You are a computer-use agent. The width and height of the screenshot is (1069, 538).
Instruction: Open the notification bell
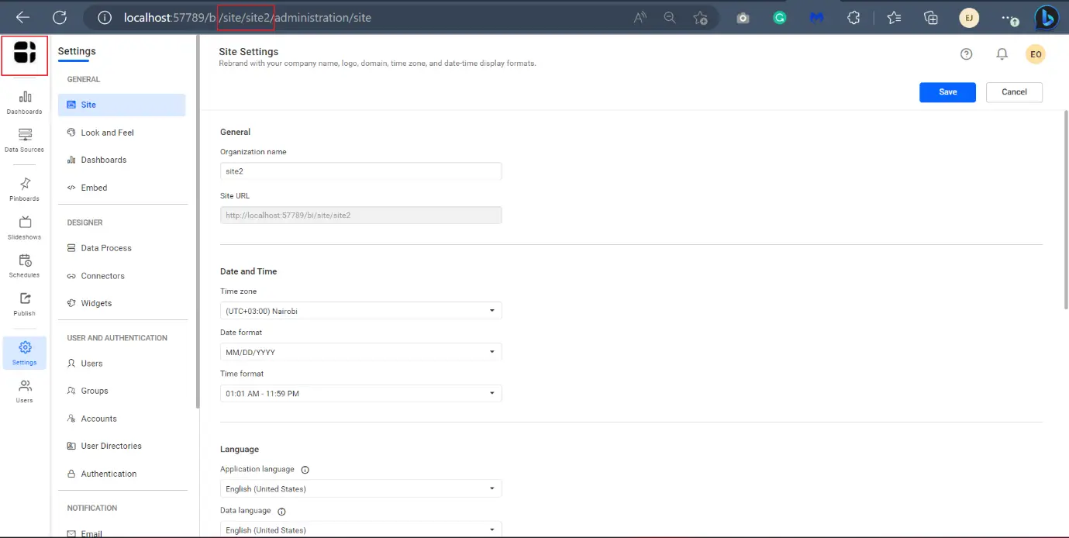point(1002,53)
